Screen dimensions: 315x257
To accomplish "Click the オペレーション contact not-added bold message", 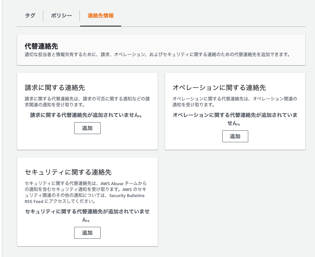I will 235,118.
